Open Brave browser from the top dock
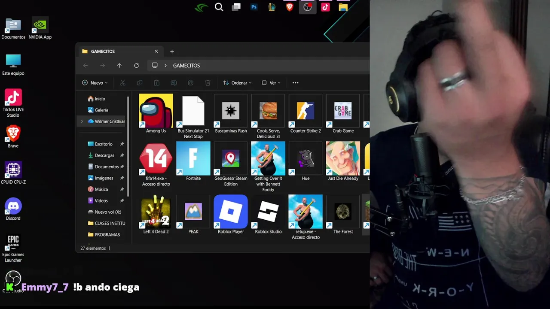Viewport: 550px width, 309px height. pyautogui.click(x=290, y=7)
